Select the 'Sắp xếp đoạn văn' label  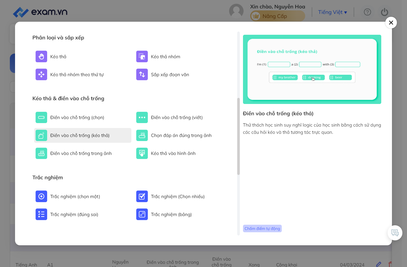(170, 75)
